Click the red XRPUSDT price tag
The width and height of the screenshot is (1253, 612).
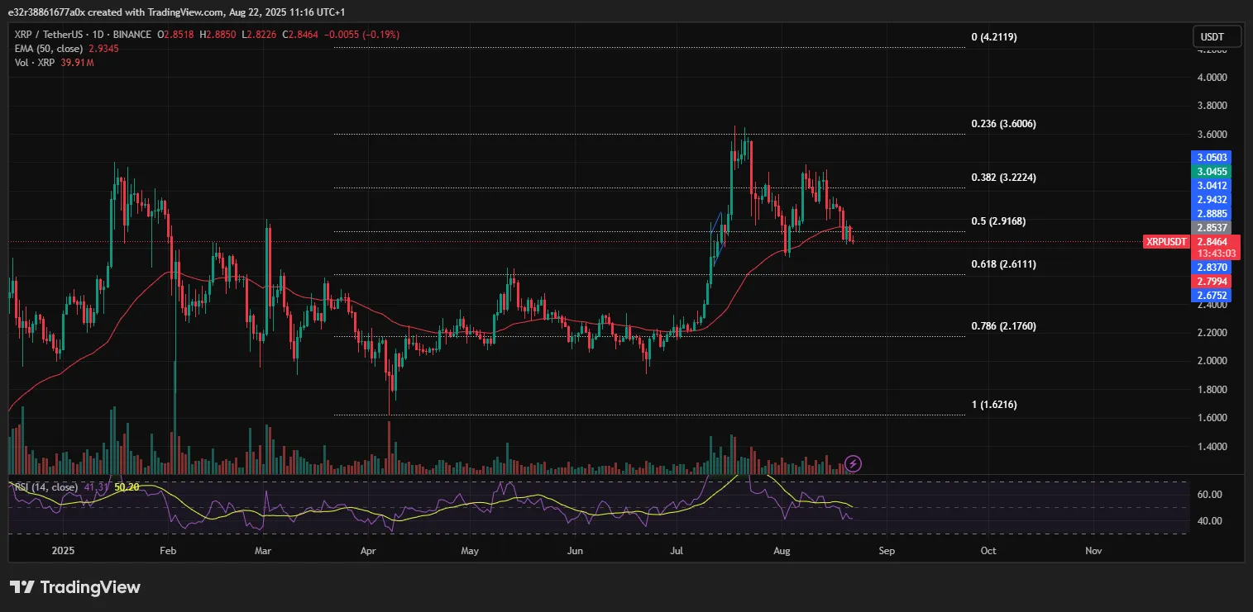(x=1166, y=242)
